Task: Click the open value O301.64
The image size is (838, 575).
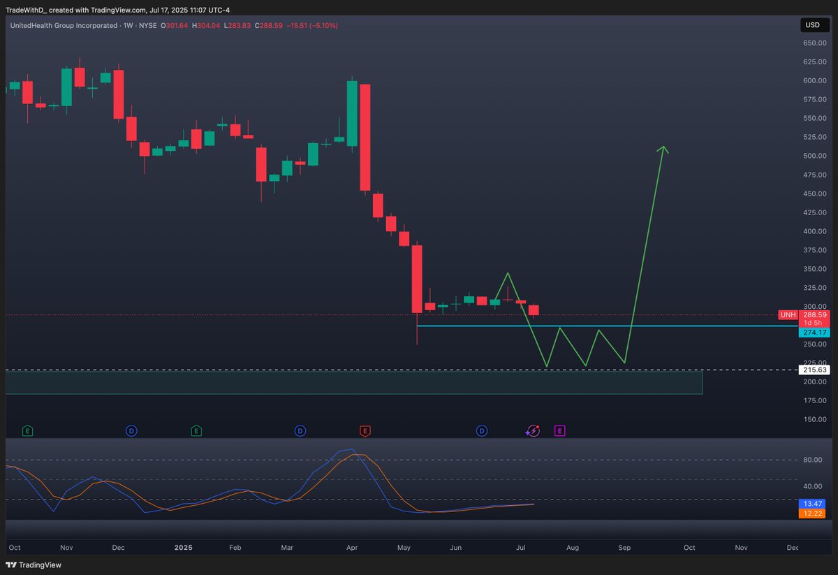Action: [x=174, y=25]
